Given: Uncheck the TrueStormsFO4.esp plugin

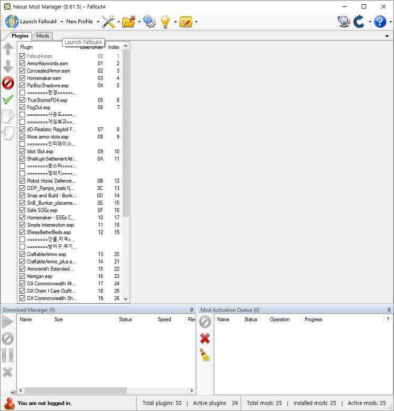Looking at the screenshot, I should click(23, 100).
